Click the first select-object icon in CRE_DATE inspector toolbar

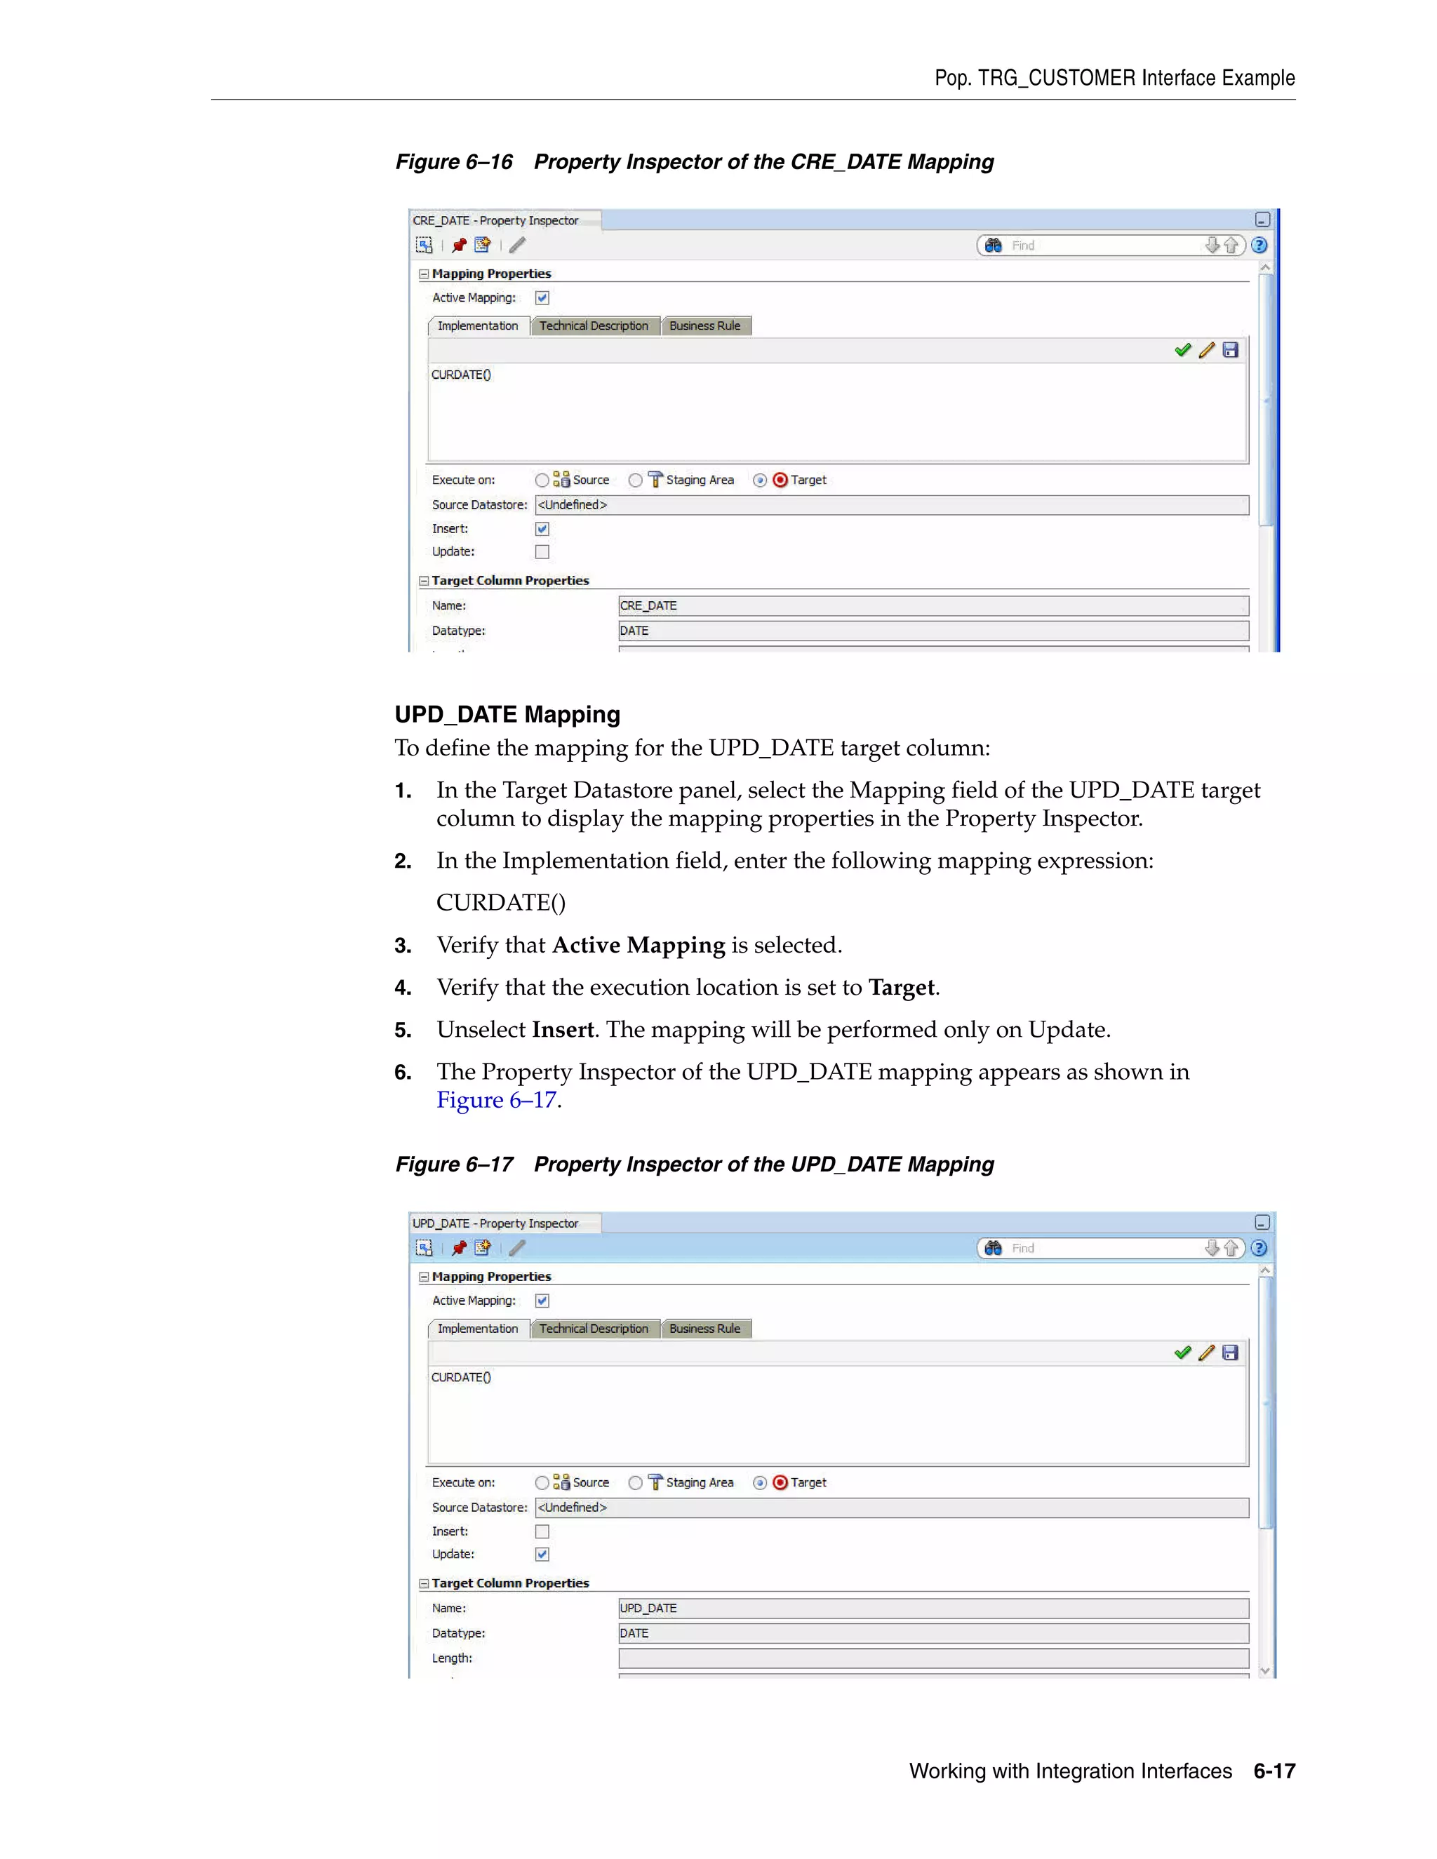coord(424,245)
